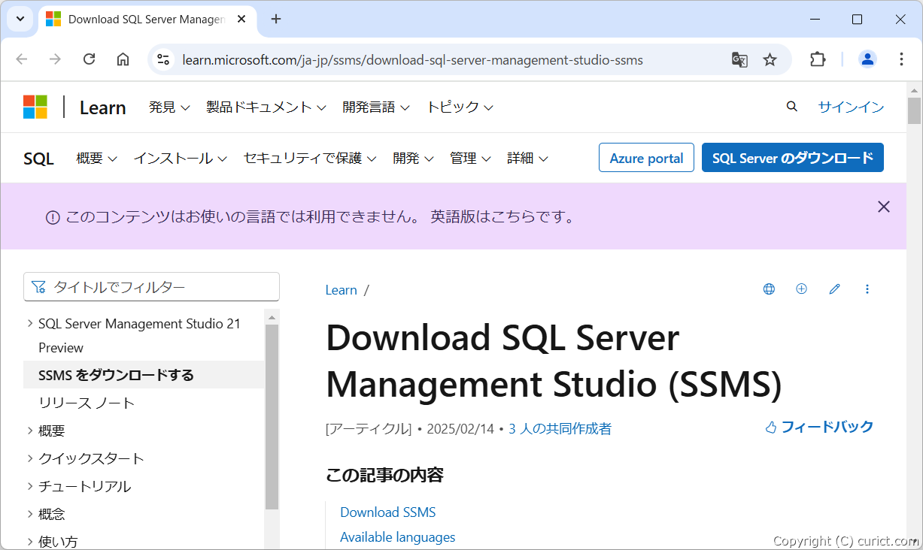Open the site search magnifier icon
This screenshot has height=550, width=923.
(791, 107)
